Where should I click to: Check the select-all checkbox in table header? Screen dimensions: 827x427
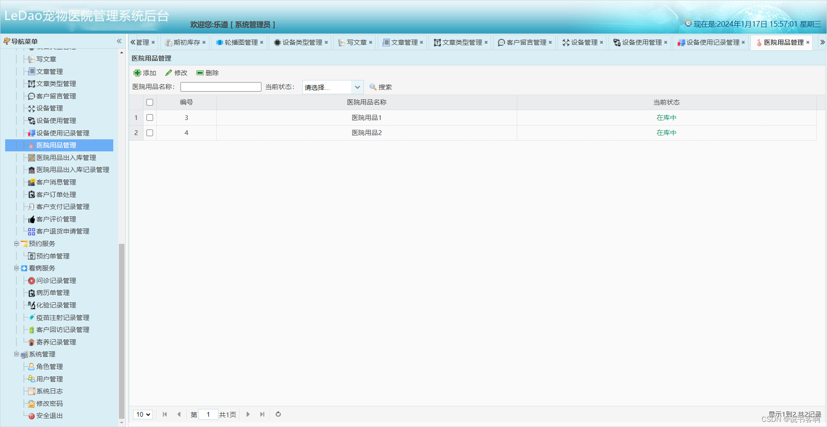click(149, 102)
